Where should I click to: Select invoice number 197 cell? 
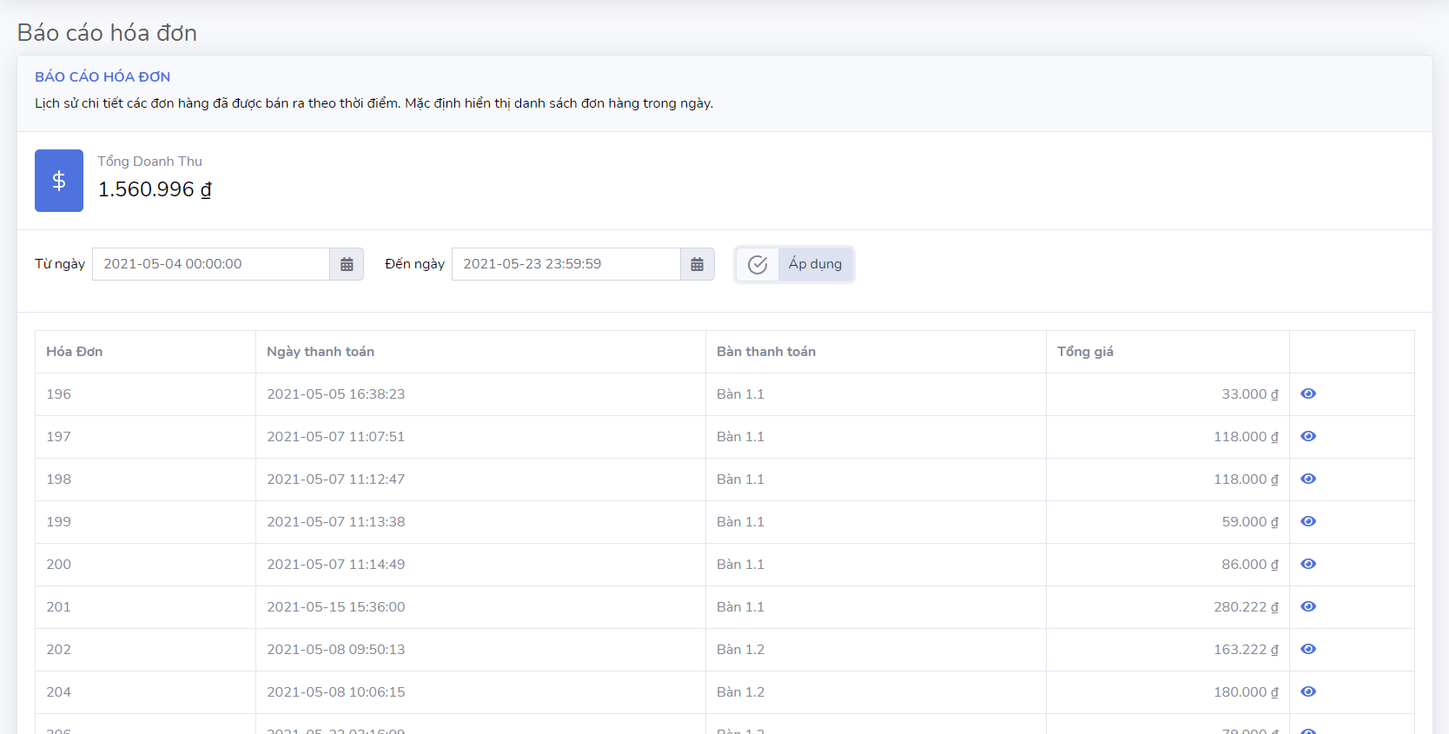(x=145, y=437)
